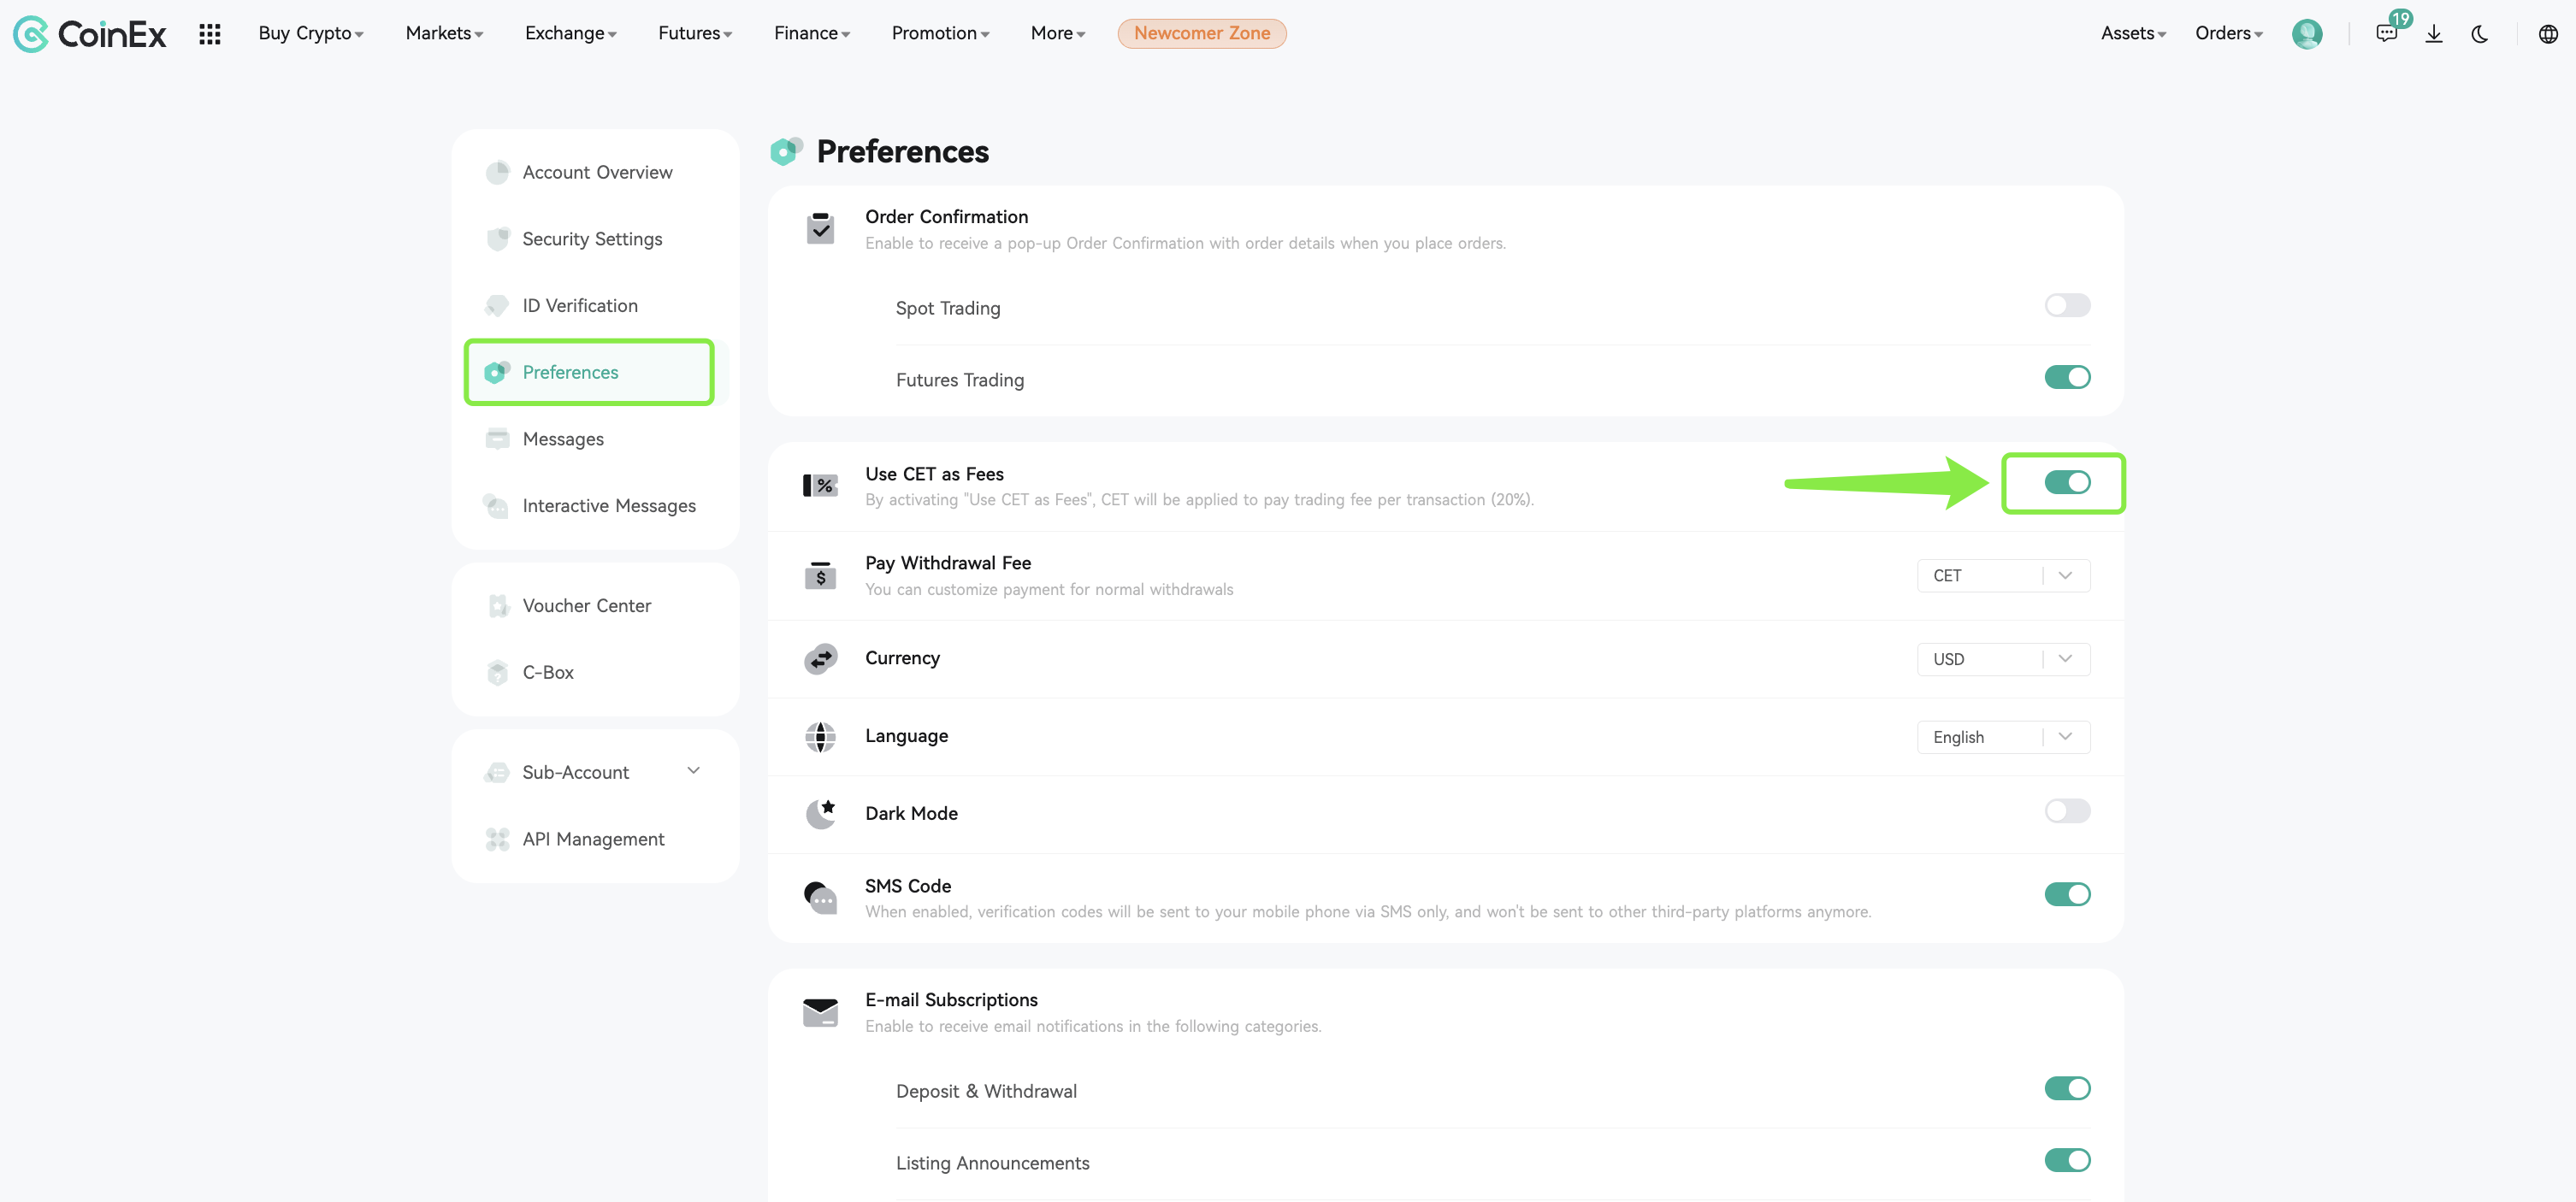
Task: Click the Messages sidebar icon
Action: pos(497,439)
